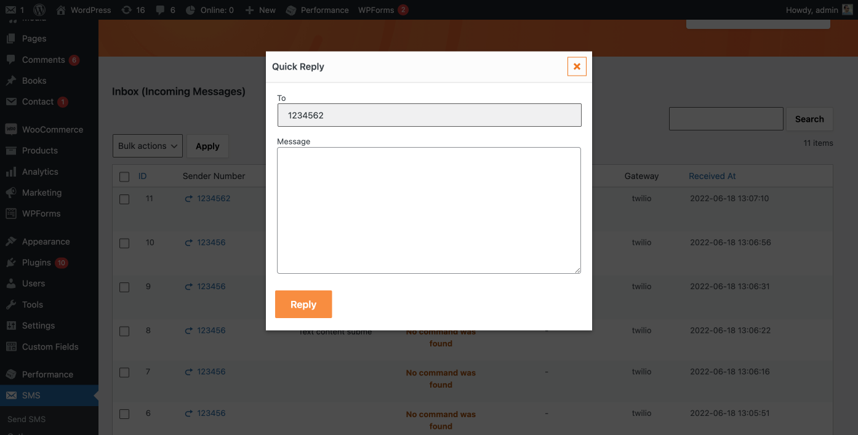Click the 2022-06-18 13:06:56 timestamp
The image size is (858, 435).
point(730,242)
